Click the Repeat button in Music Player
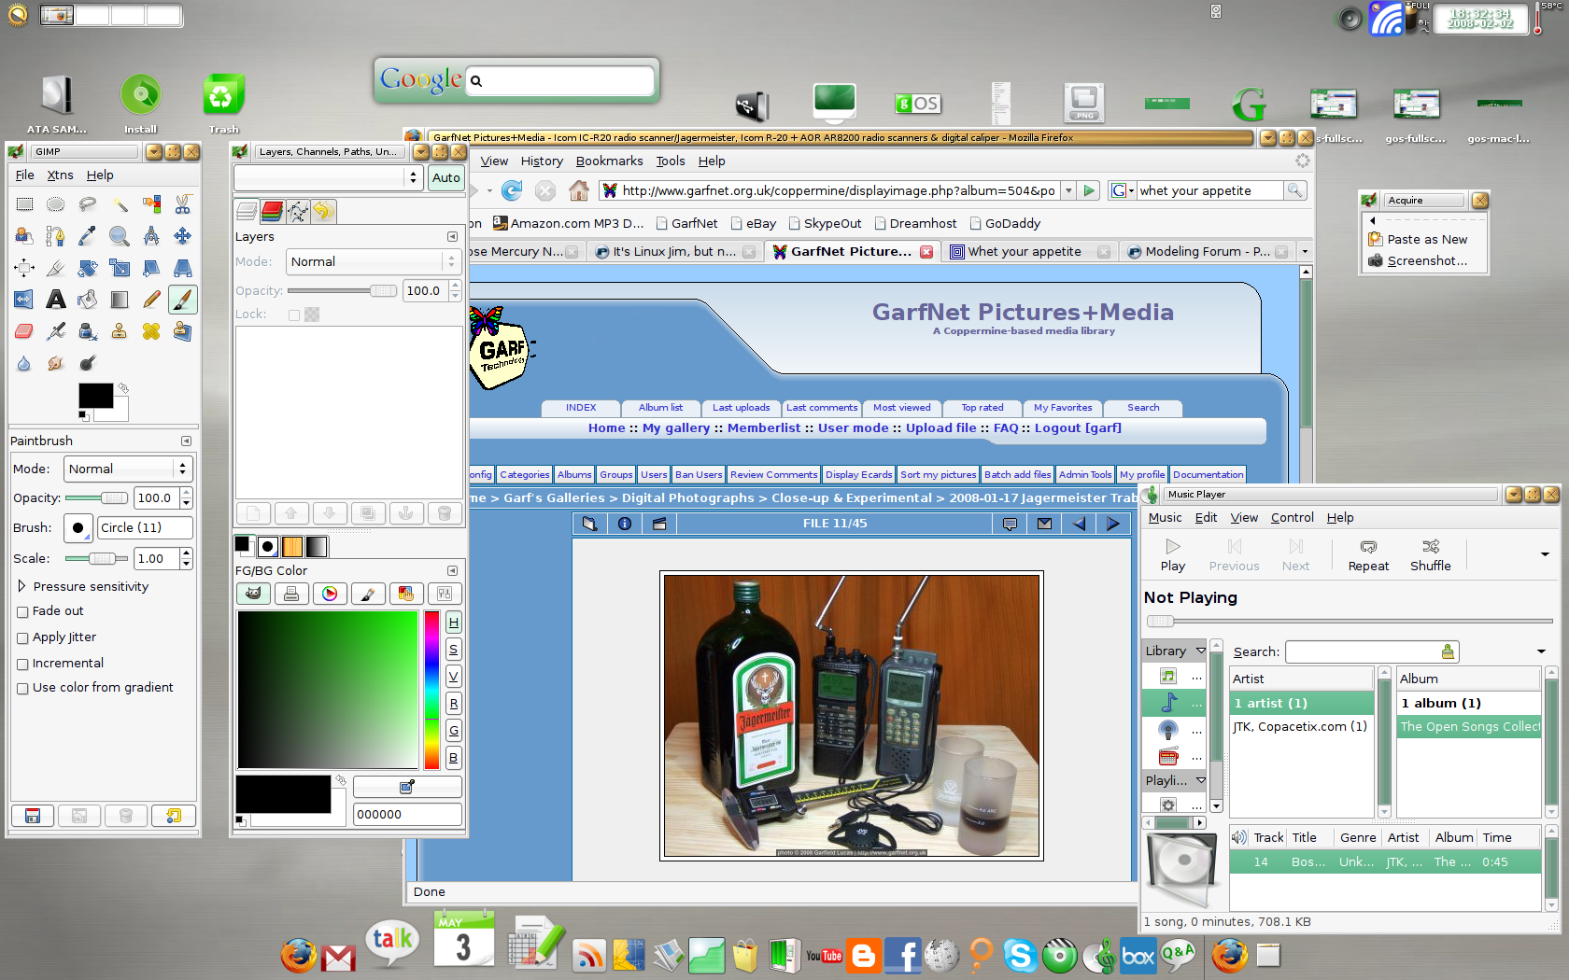The width and height of the screenshot is (1569, 980). [1368, 554]
